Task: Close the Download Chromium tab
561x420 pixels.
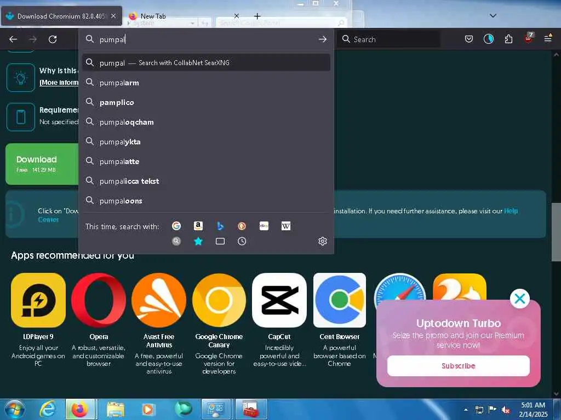Action: (113, 16)
